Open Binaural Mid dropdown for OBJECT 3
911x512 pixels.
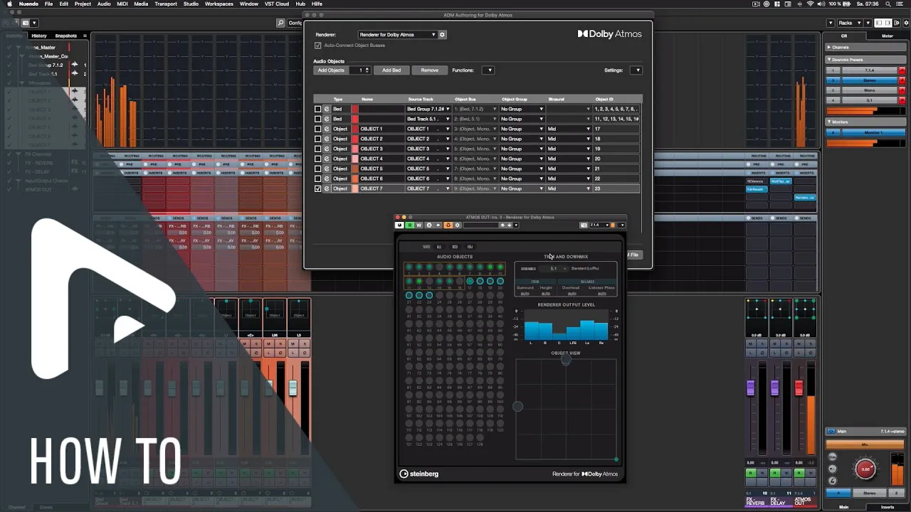click(x=569, y=149)
